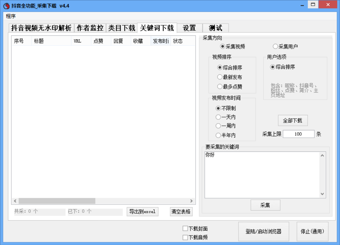Switch to 抖音视频无水印解析 tab

click(41, 28)
